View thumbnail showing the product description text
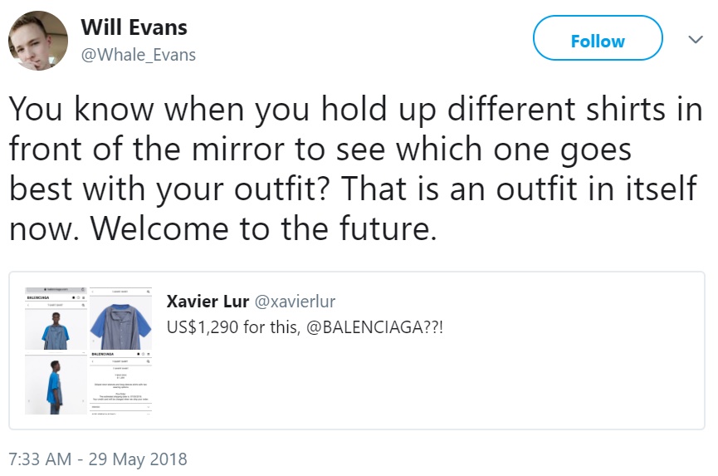The width and height of the screenshot is (718, 476). click(121, 384)
